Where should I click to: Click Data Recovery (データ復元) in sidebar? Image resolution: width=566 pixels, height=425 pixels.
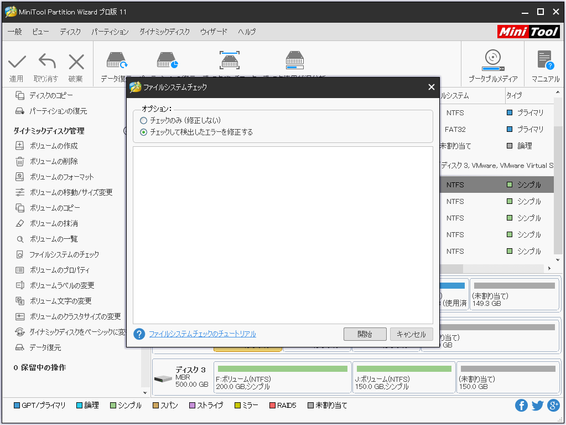pos(38,347)
